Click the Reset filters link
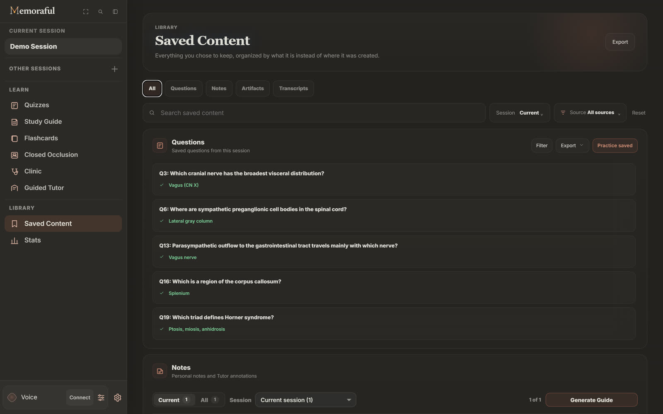 point(639,113)
